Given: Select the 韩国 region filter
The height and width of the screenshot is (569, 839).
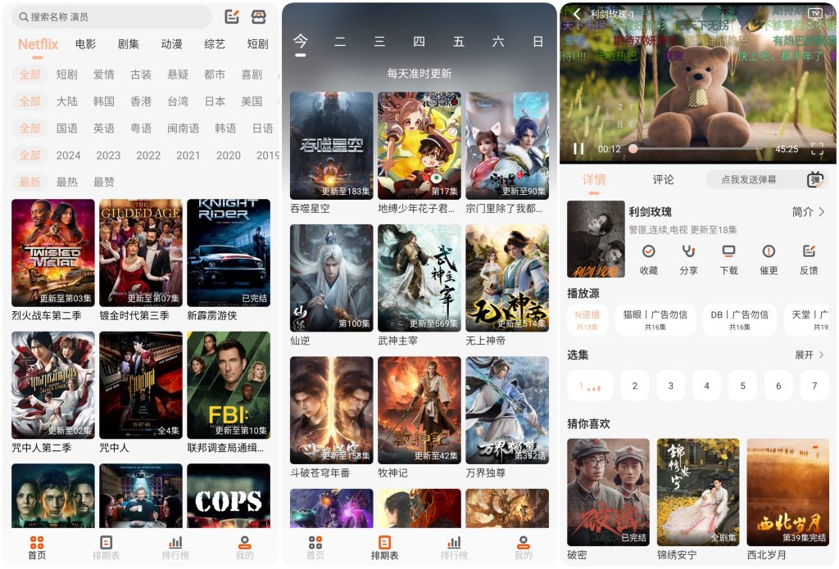Looking at the screenshot, I should click(x=104, y=102).
